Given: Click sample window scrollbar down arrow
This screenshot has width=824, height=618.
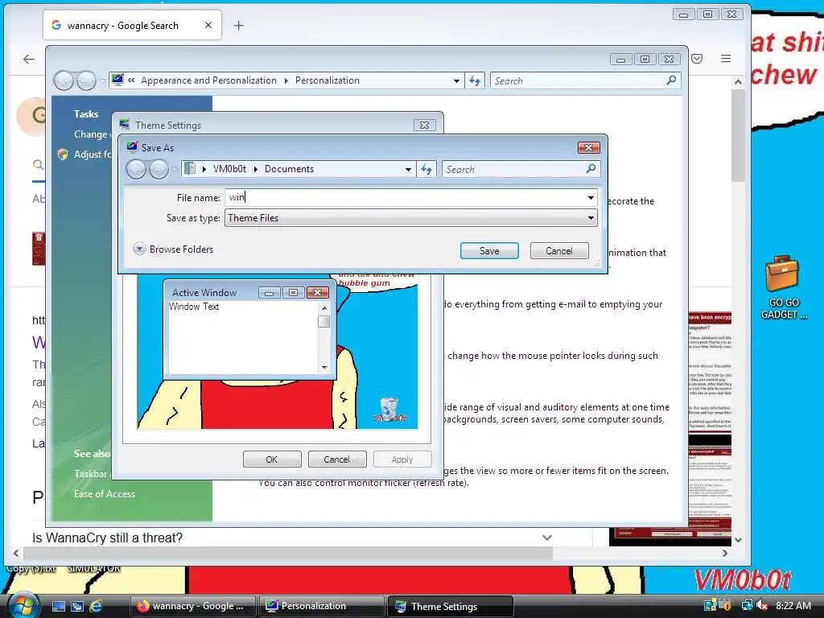Looking at the screenshot, I should (x=324, y=367).
